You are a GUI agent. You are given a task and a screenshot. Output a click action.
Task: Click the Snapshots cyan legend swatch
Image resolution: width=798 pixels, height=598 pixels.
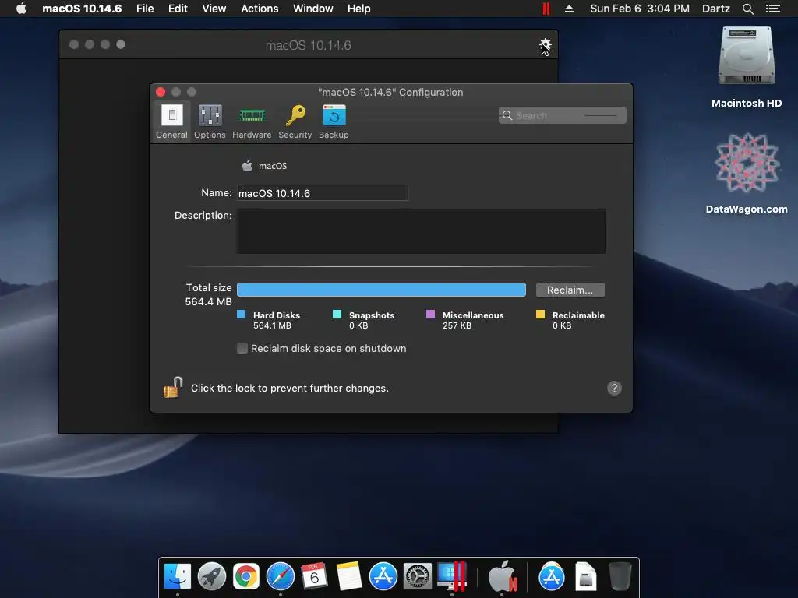pyautogui.click(x=337, y=315)
